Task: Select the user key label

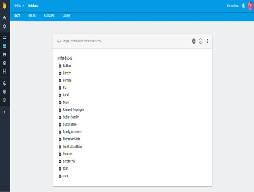Action: point(66,176)
